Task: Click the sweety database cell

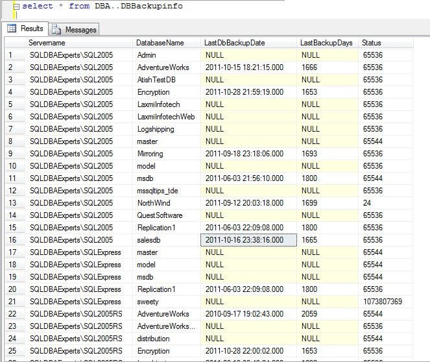Action: (167, 302)
